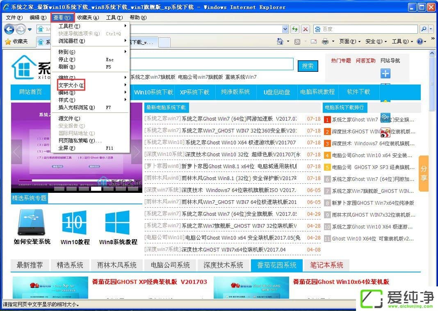Screen dimensions: 438x311
Task: Click the Refresh icon beside the address bar
Action: tap(294, 29)
